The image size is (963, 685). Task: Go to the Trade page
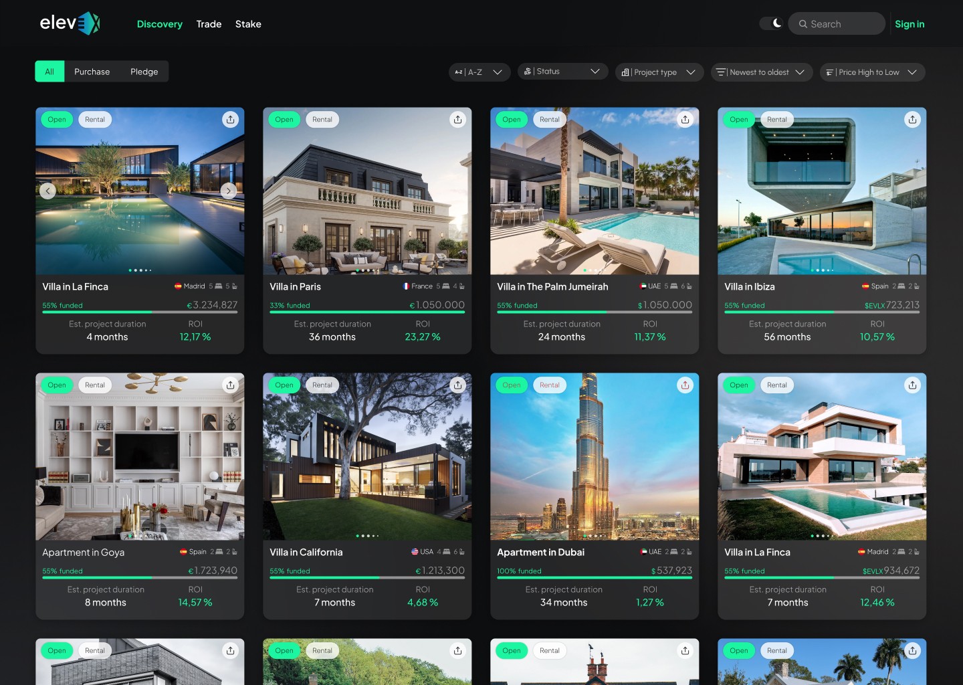click(x=209, y=24)
